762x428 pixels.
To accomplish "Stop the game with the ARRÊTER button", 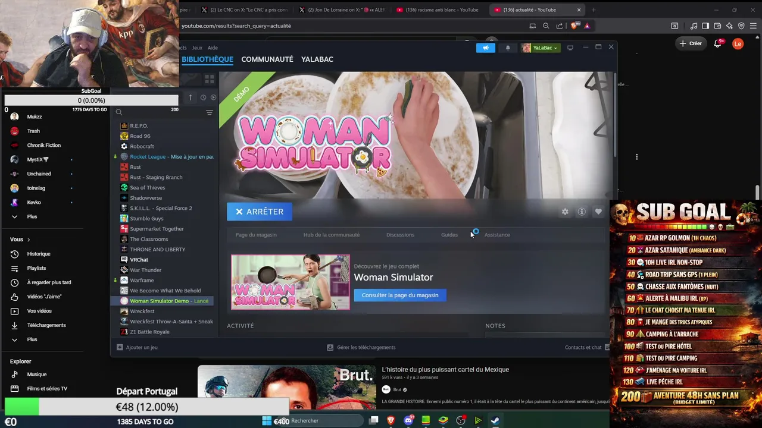I will (x=260, y=212).
